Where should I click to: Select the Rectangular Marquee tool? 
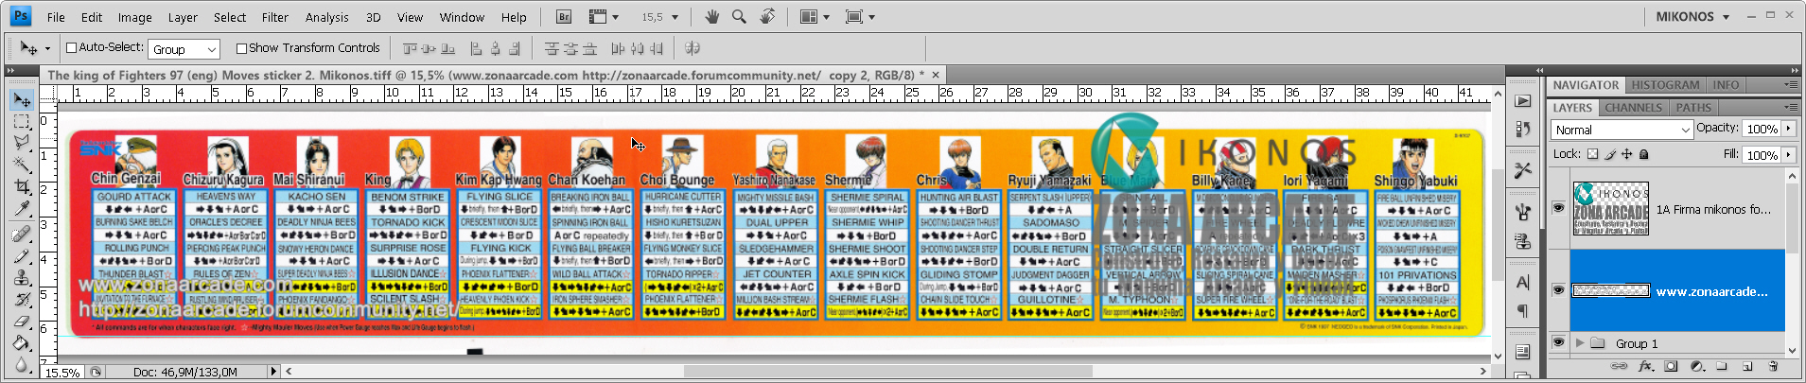tap(21, 122)
